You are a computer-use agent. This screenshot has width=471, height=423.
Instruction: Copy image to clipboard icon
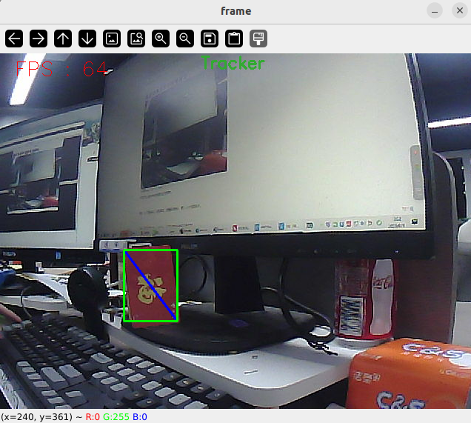click(234, 39)
